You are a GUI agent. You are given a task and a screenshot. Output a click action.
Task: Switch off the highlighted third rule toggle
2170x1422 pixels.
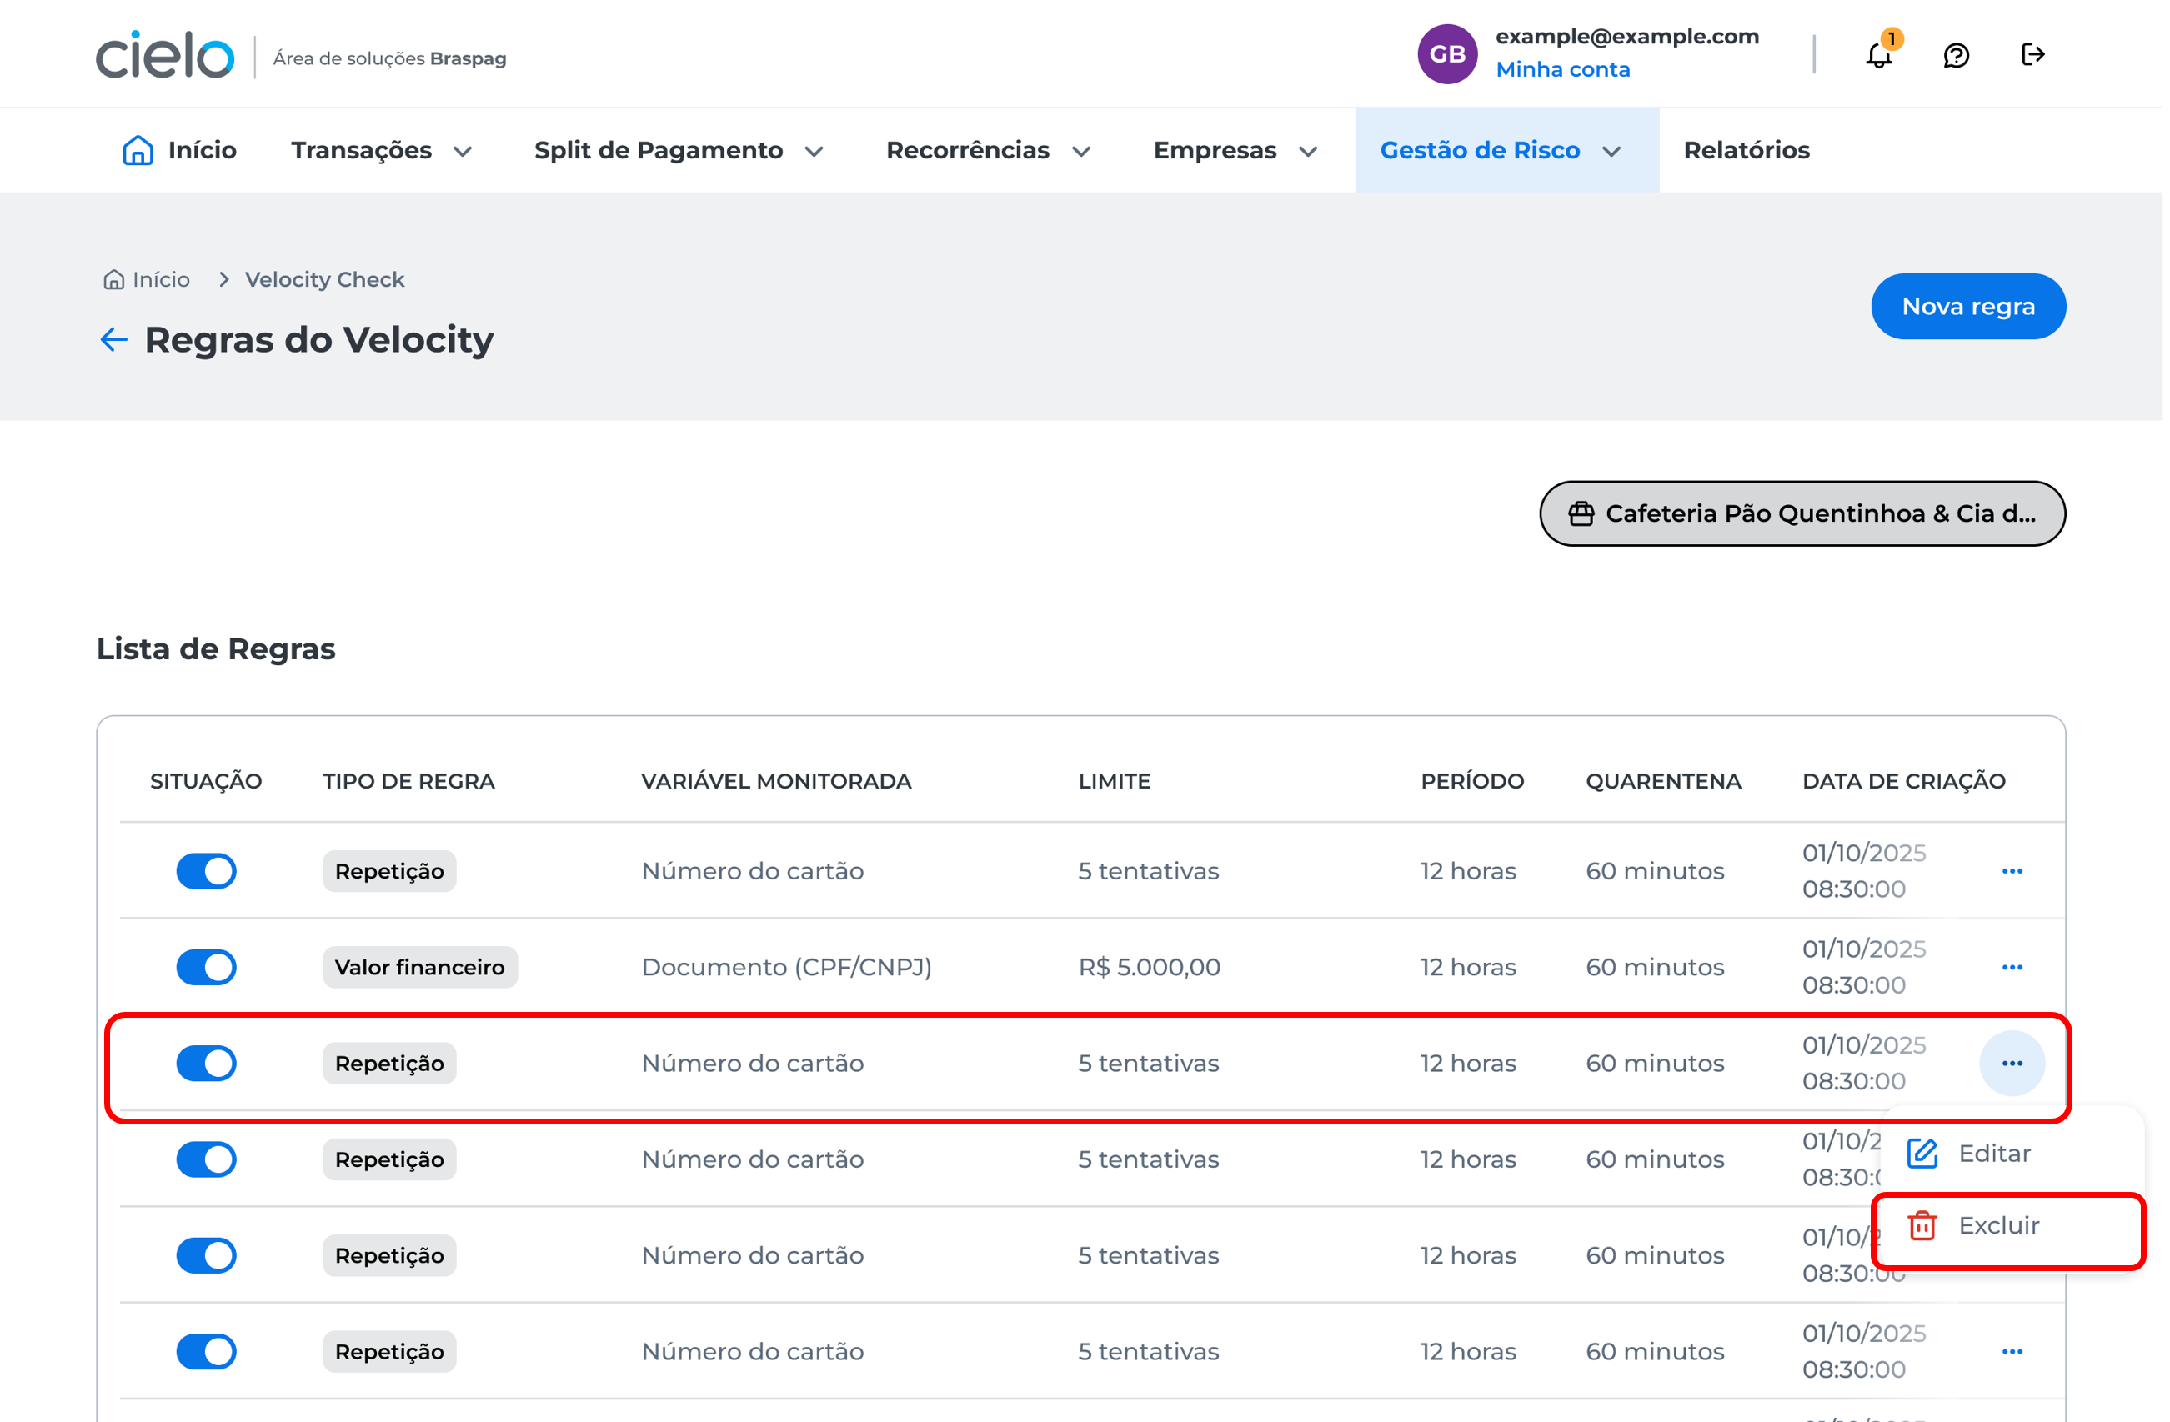pos(206,1063)
